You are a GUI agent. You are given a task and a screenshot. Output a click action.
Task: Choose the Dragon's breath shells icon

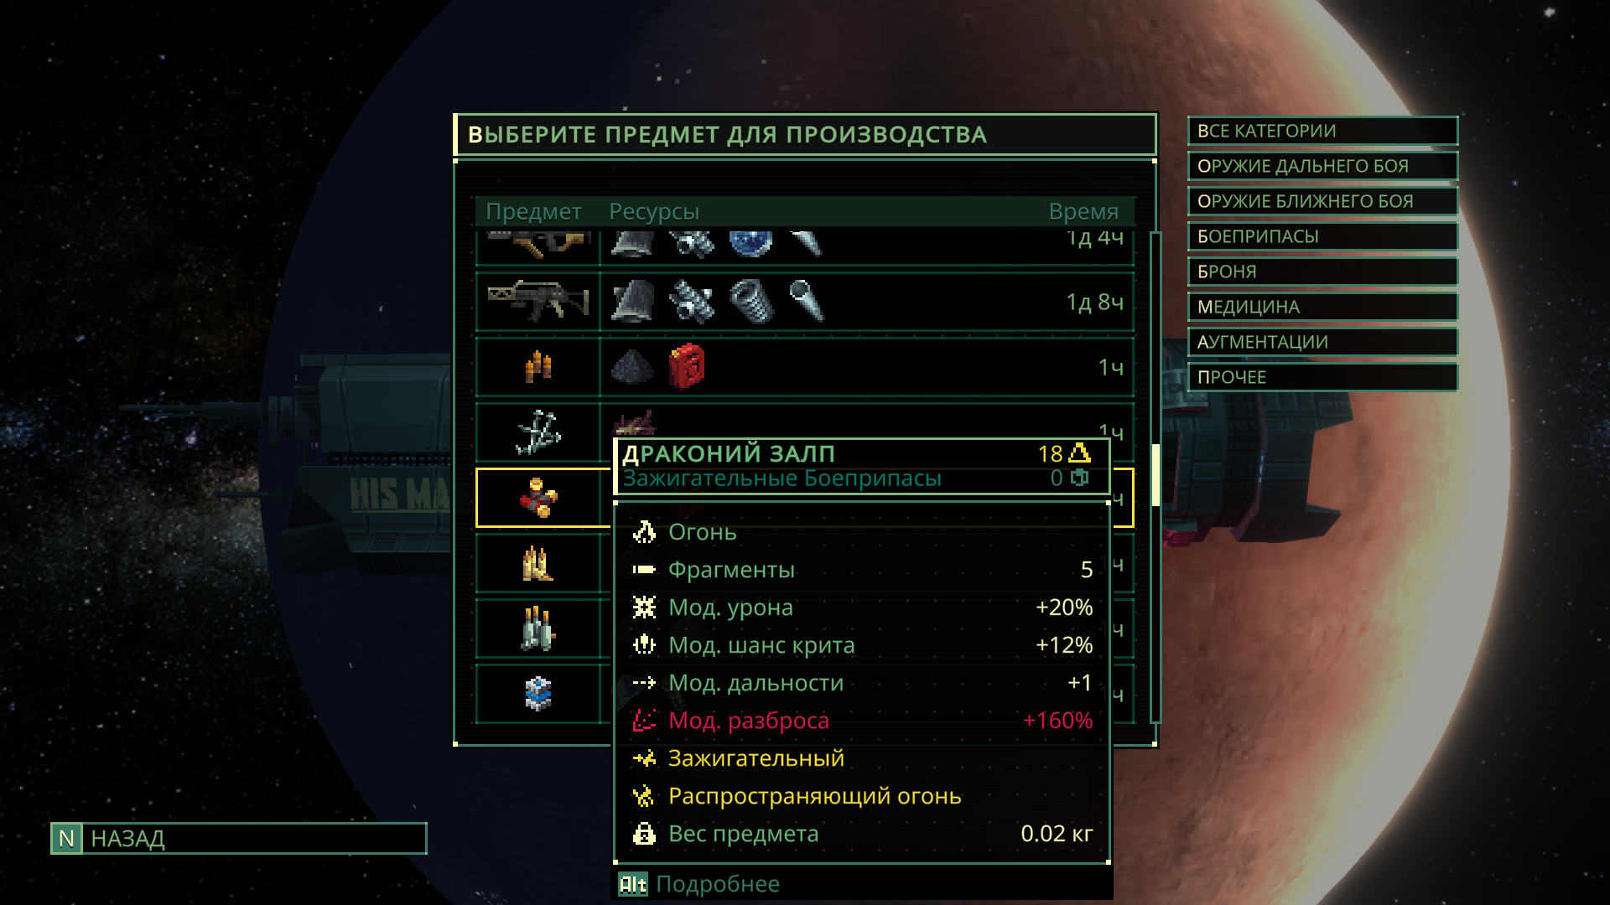(538, 498)
